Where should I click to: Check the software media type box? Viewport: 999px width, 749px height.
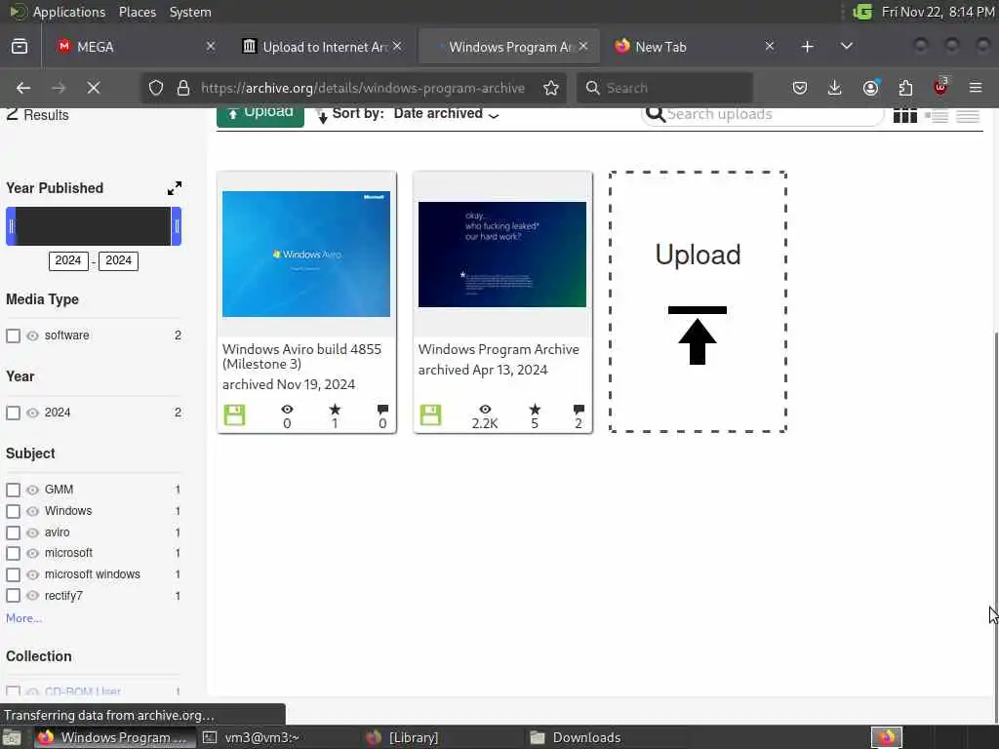(13, 335)
